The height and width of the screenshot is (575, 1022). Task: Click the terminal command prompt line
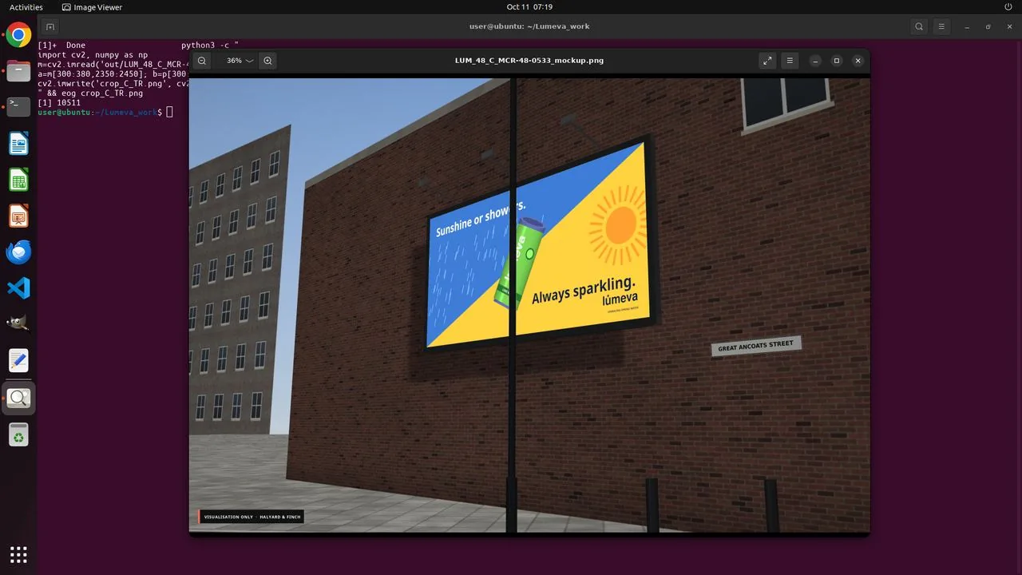(x=105, y=113)
